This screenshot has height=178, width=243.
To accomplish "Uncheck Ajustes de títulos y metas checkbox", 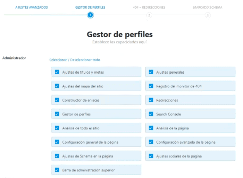I will [57, 72].
